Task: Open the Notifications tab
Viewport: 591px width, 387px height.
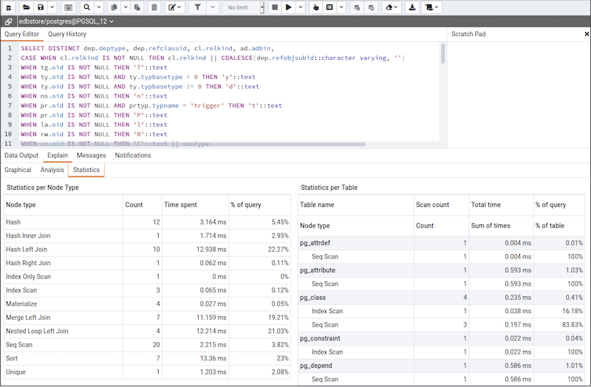Action: 133,155
